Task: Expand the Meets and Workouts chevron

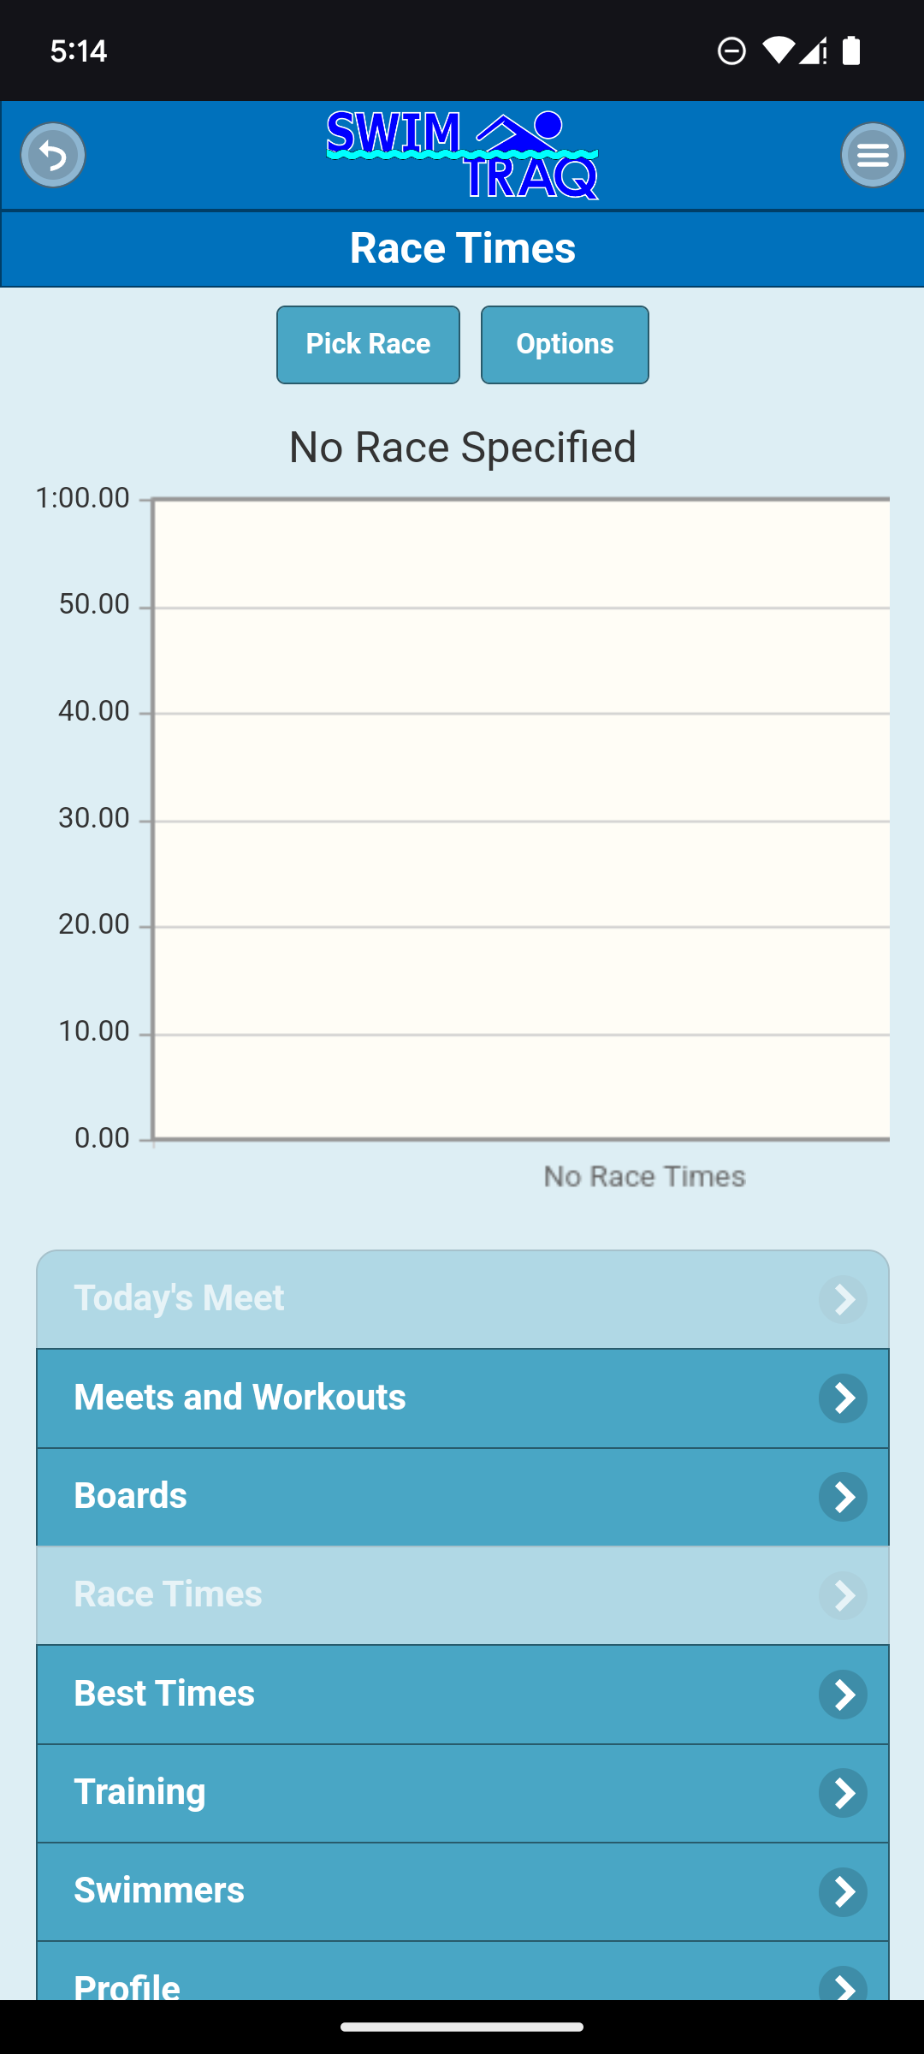Action: [843, 1398]
